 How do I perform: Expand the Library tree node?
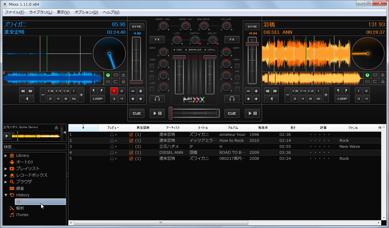click(6, 156)
